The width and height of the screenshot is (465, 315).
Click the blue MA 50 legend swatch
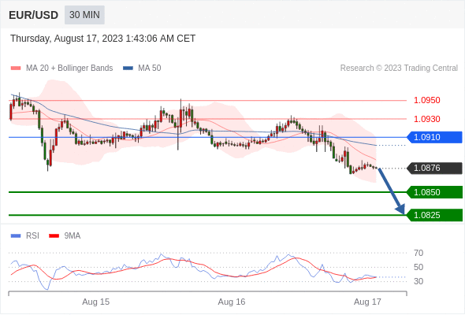click(x=128, y=69)
